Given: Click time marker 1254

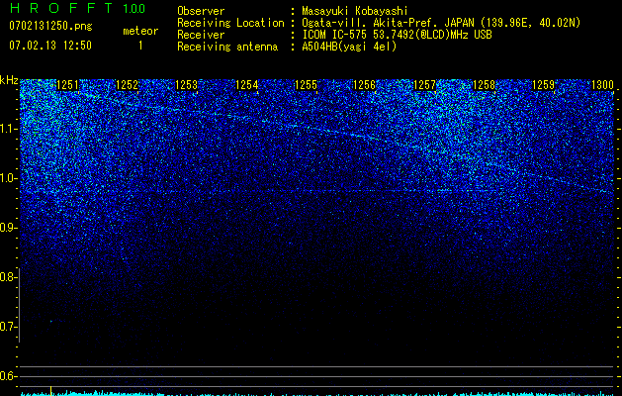Looking at the screenshot, I should click(246, 85).
